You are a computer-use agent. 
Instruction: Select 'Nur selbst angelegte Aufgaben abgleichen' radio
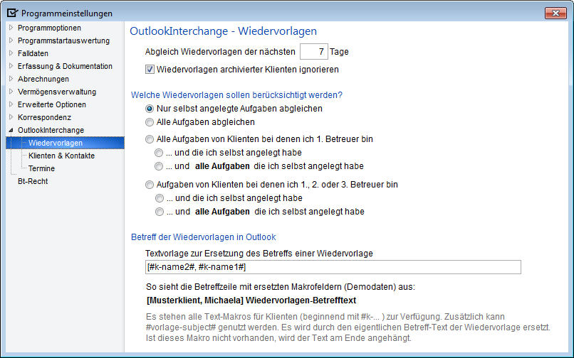[150, 109]
